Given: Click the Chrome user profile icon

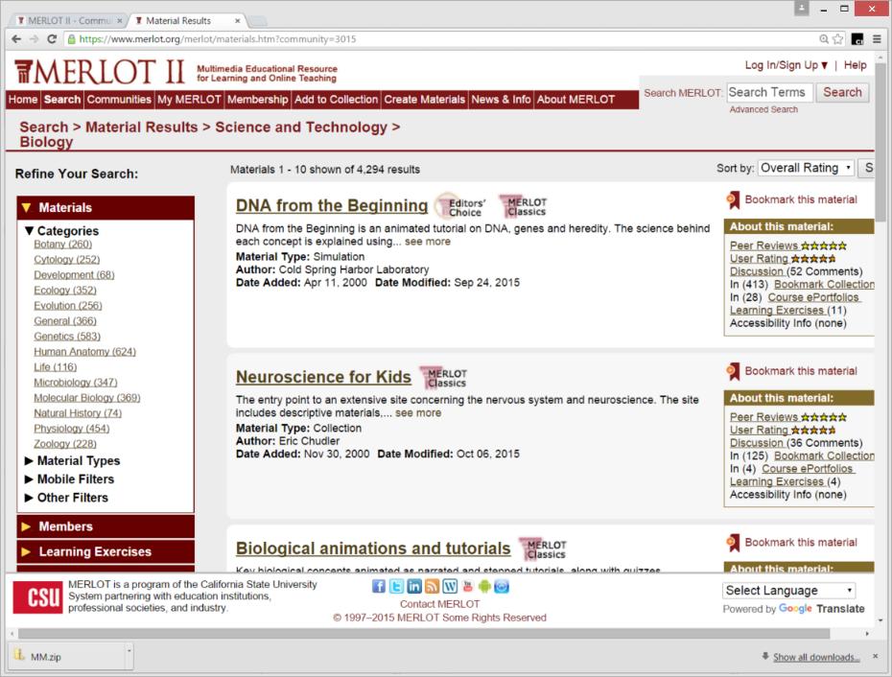Looking at the screenshot, I should tap(802, 8).
